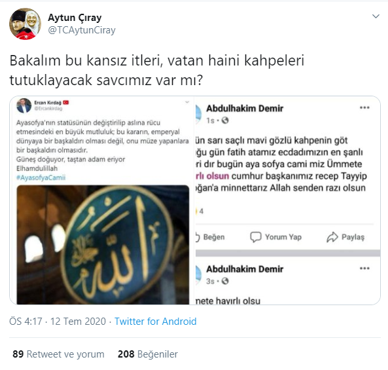
Task: Open the Ayasofya calligraphy medallion image
Action: click(103, 244)
